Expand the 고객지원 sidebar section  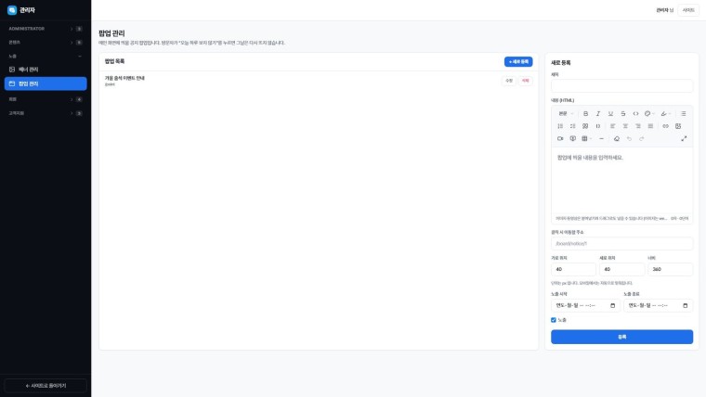(45, 113)
